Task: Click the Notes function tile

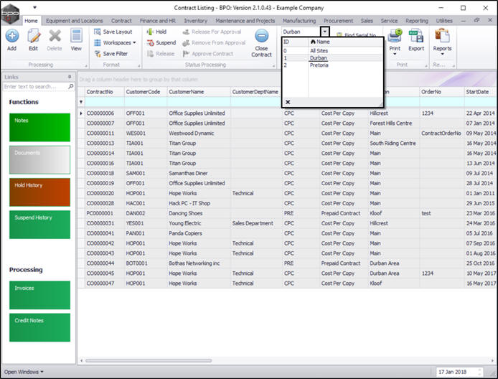Action: click(39, 127)
